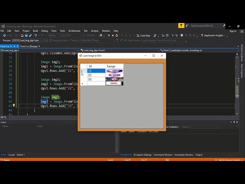Switch to the Locals tab
Screen dimensions: 245x184
(x=12, y=155)
